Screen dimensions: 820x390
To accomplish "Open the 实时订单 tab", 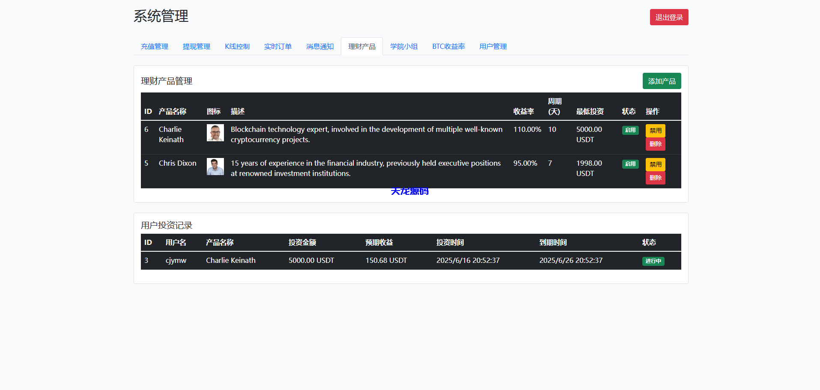I will point(278,47).
